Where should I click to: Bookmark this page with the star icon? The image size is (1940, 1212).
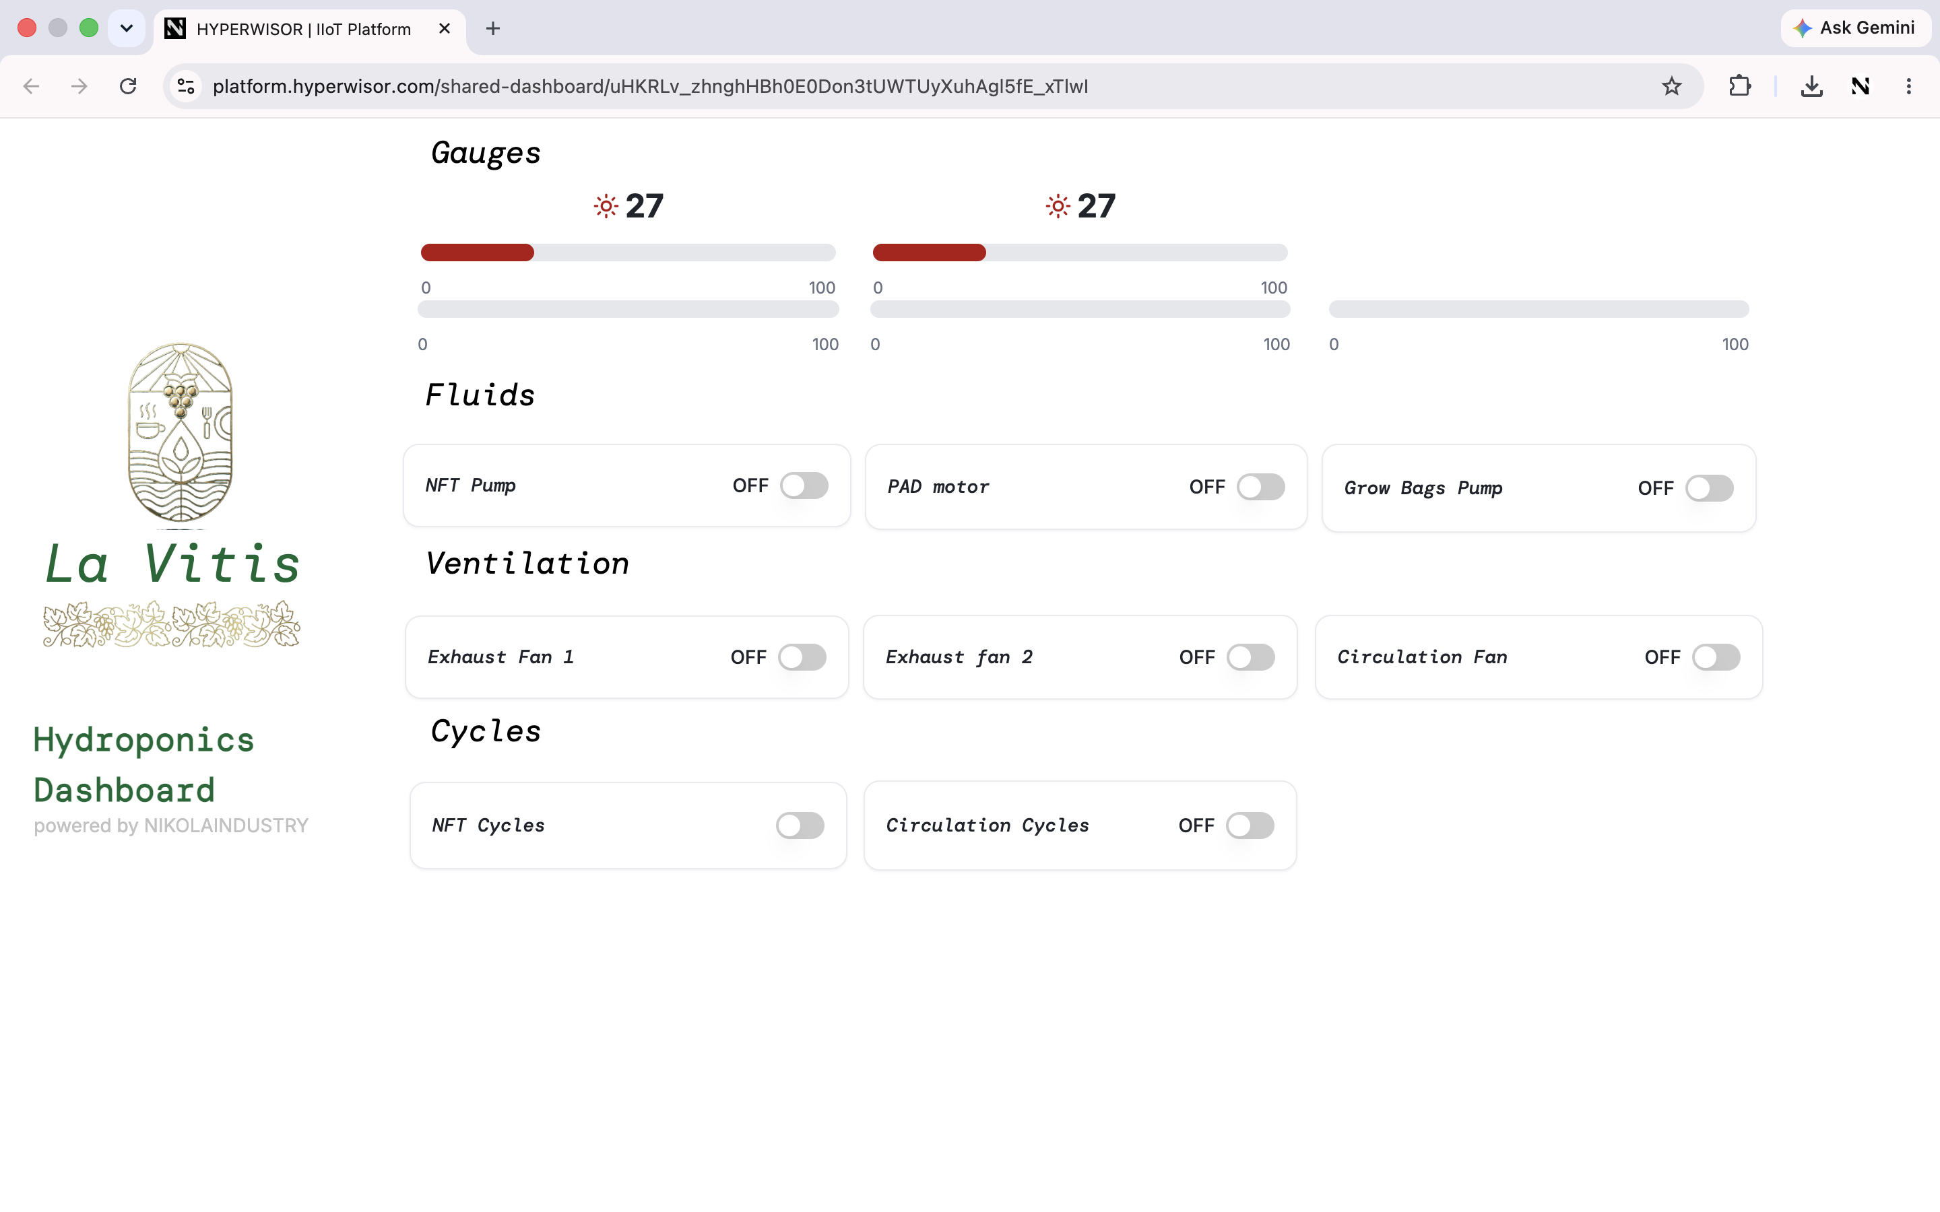coord(1671,86)
